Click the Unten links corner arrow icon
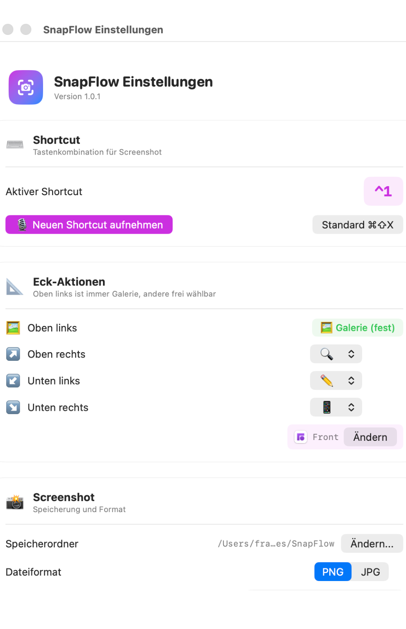Viewport: 406px width, 629px height. click(x=13, y=381)
